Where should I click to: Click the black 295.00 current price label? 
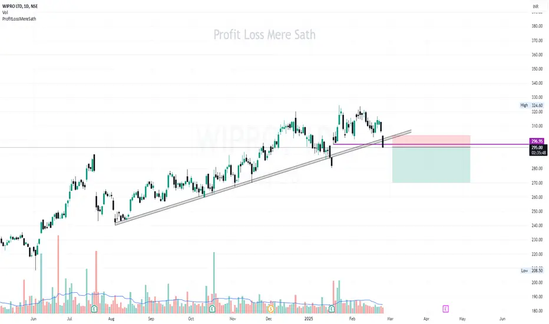point(538,148)
